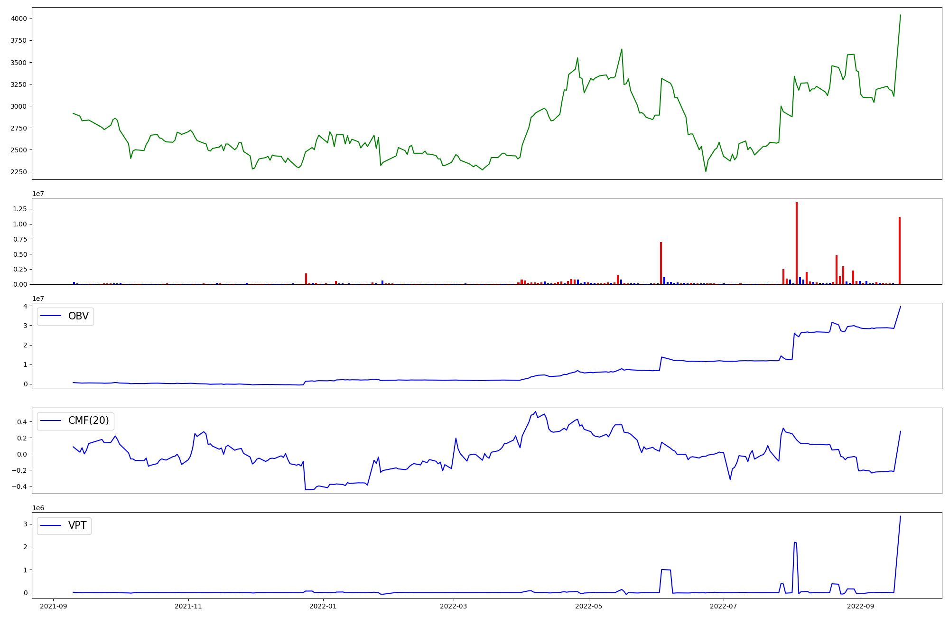The width and height of the screenshot is (949, 617).
Task: Click the blue line sample in OBV legend
Action: click(x=51, y=316)
